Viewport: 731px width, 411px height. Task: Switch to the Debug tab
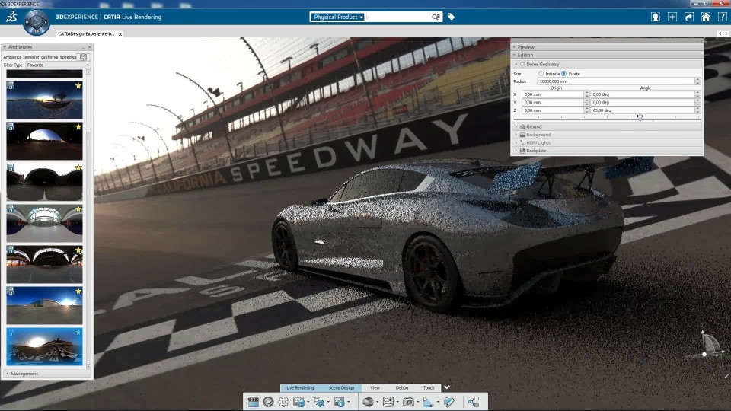click(x=402, y=387)
